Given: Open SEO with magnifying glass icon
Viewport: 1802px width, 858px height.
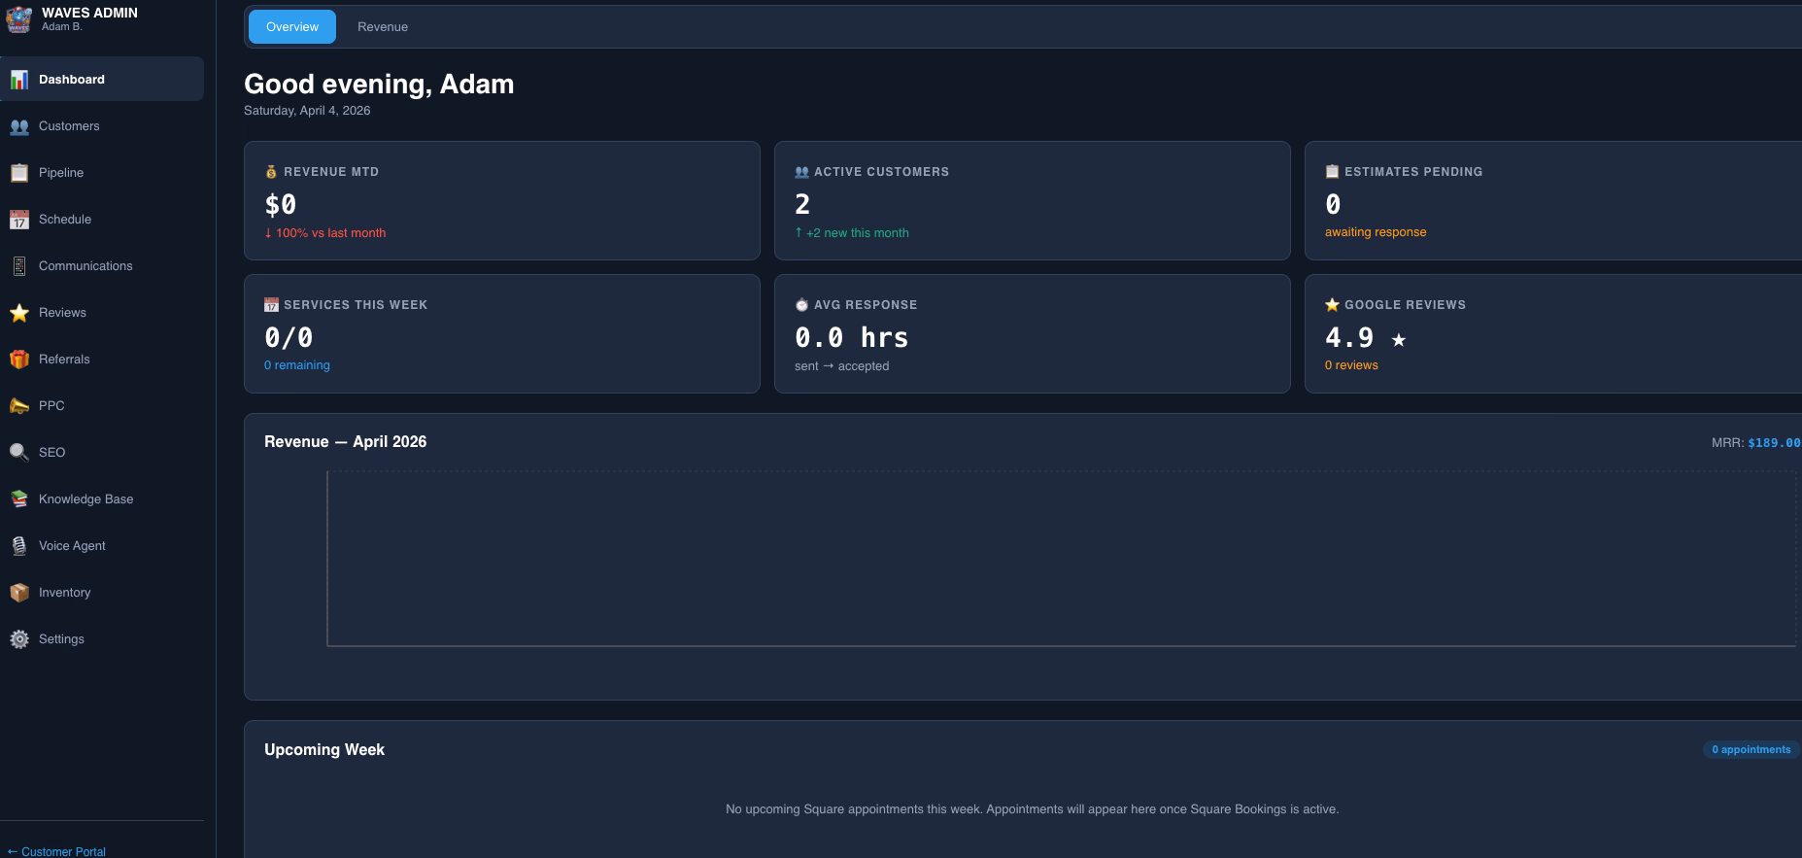Looking at the screenshot, I should point(19,453).
